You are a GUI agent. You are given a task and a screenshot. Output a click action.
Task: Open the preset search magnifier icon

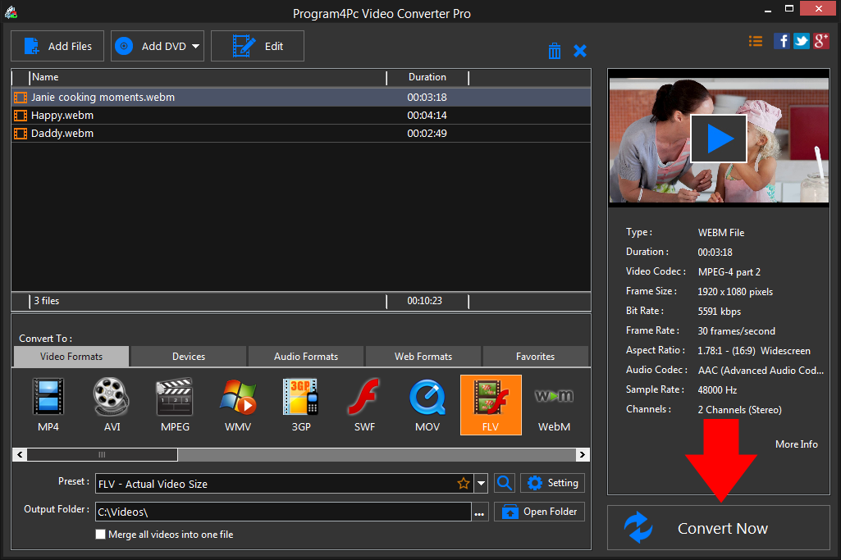(x=504, y=483)
